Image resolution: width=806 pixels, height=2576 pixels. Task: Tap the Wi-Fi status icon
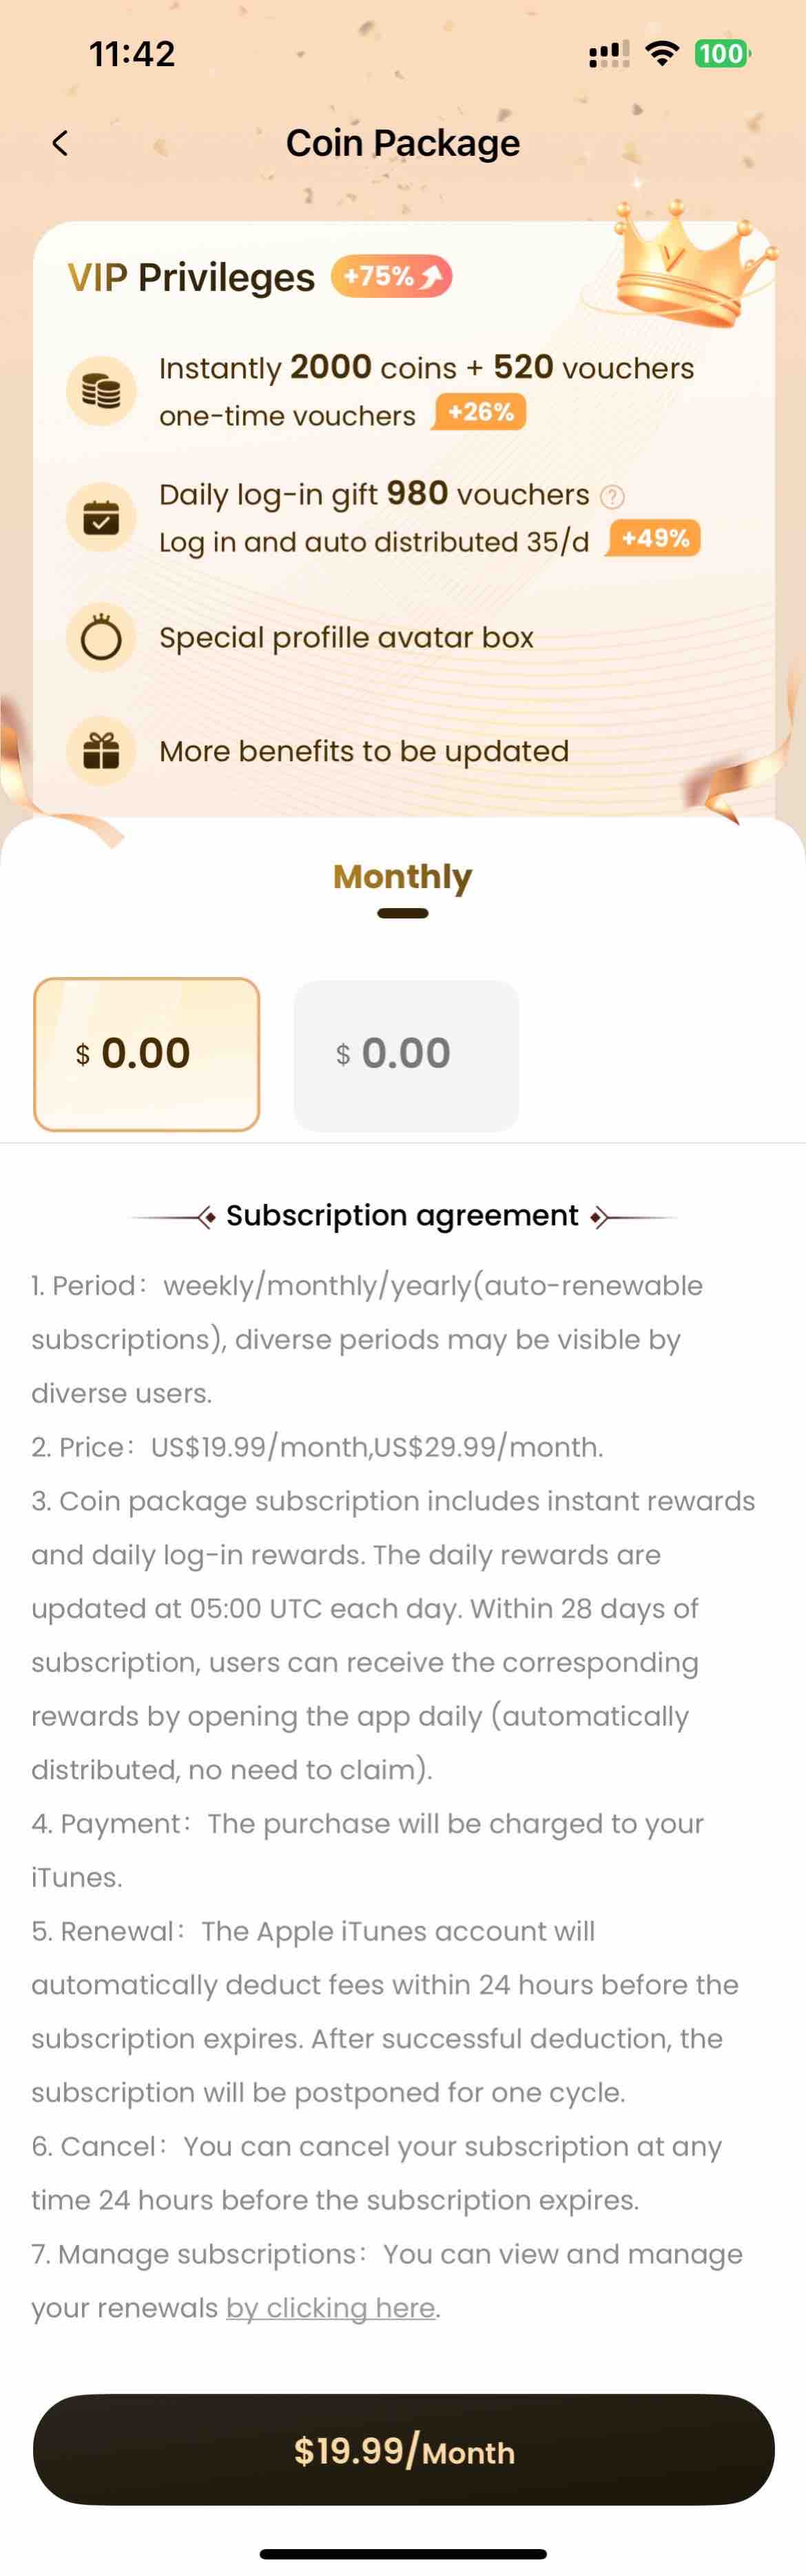[661, 53]
